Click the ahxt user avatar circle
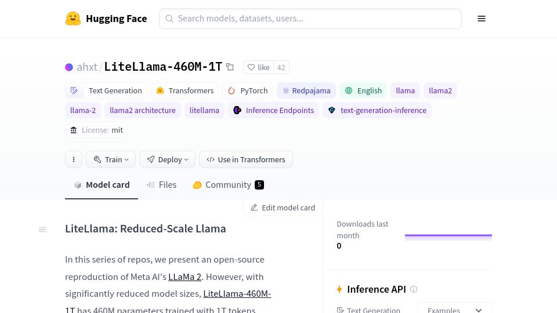 coord(69,67)
